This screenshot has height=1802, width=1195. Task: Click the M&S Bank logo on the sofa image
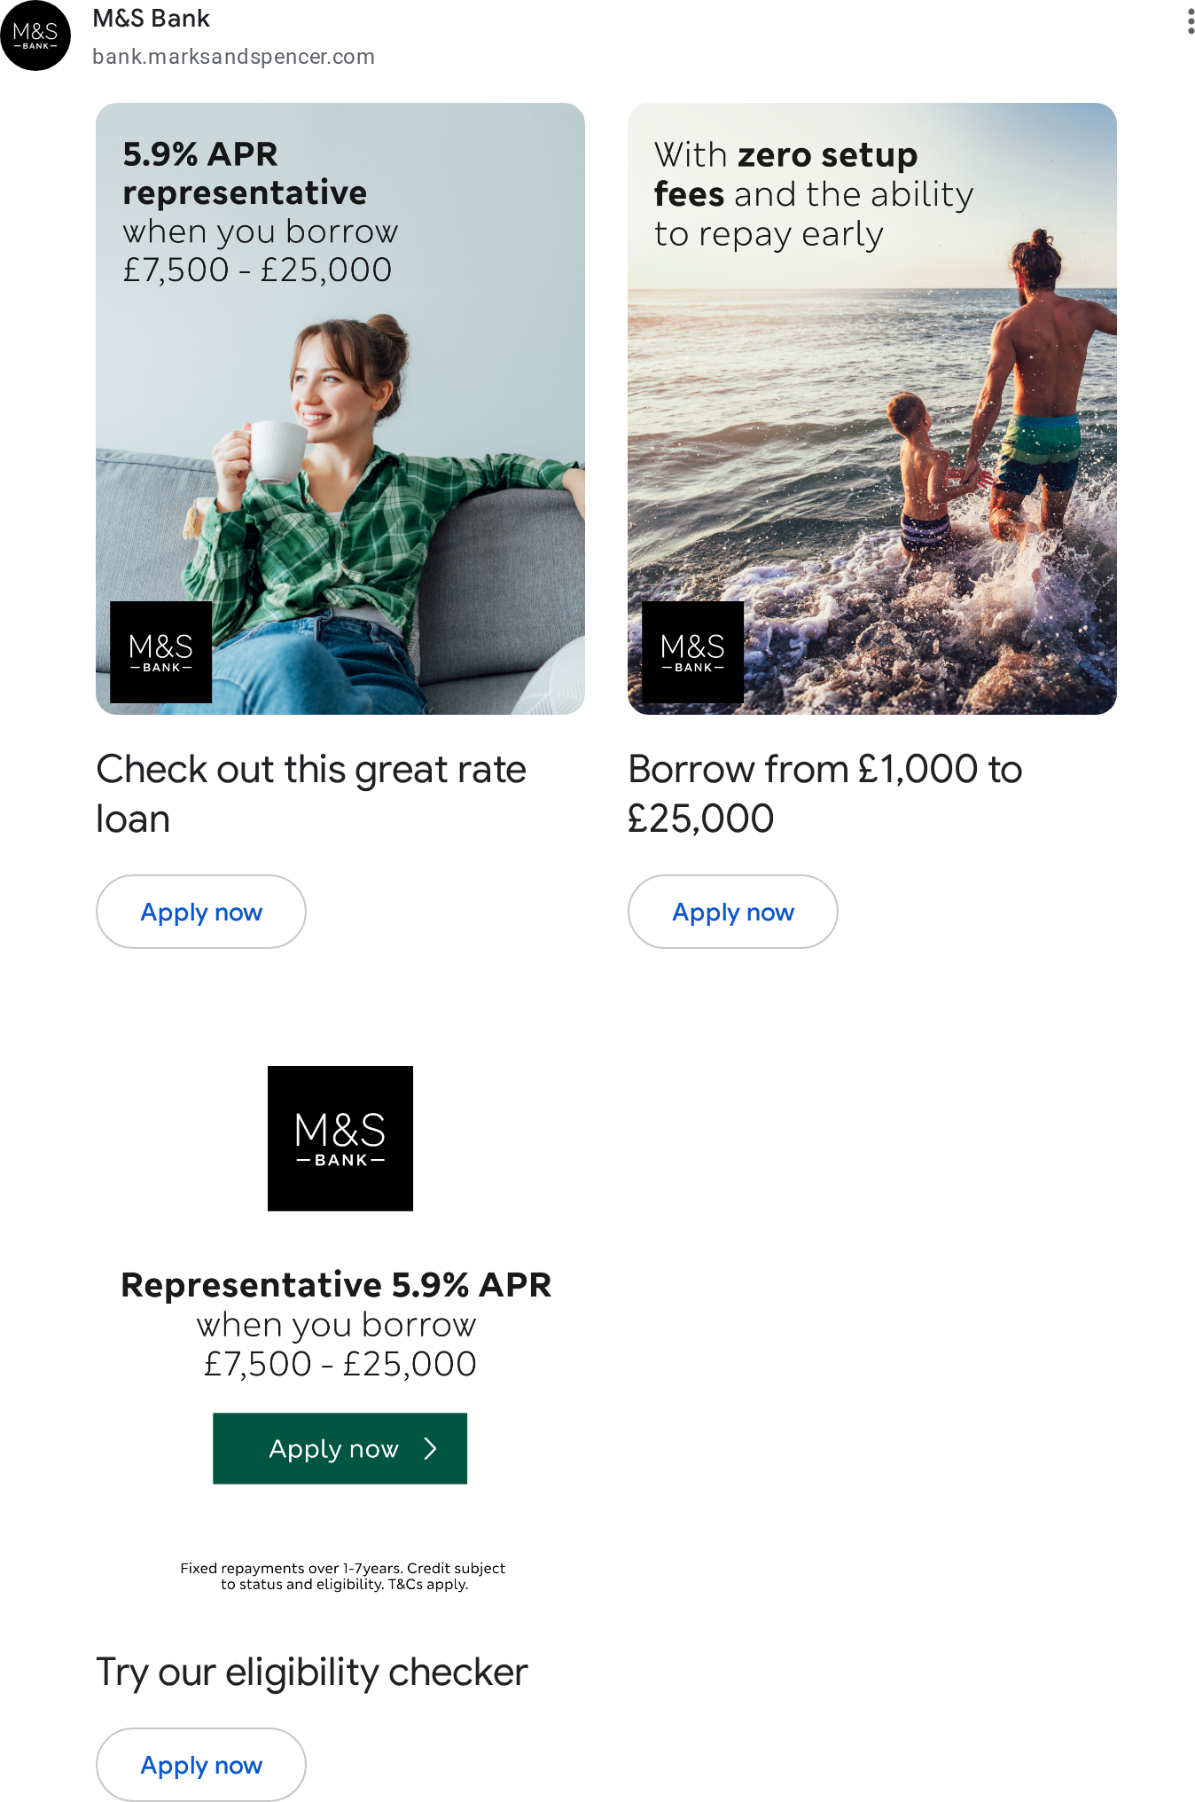pos(160,652)
